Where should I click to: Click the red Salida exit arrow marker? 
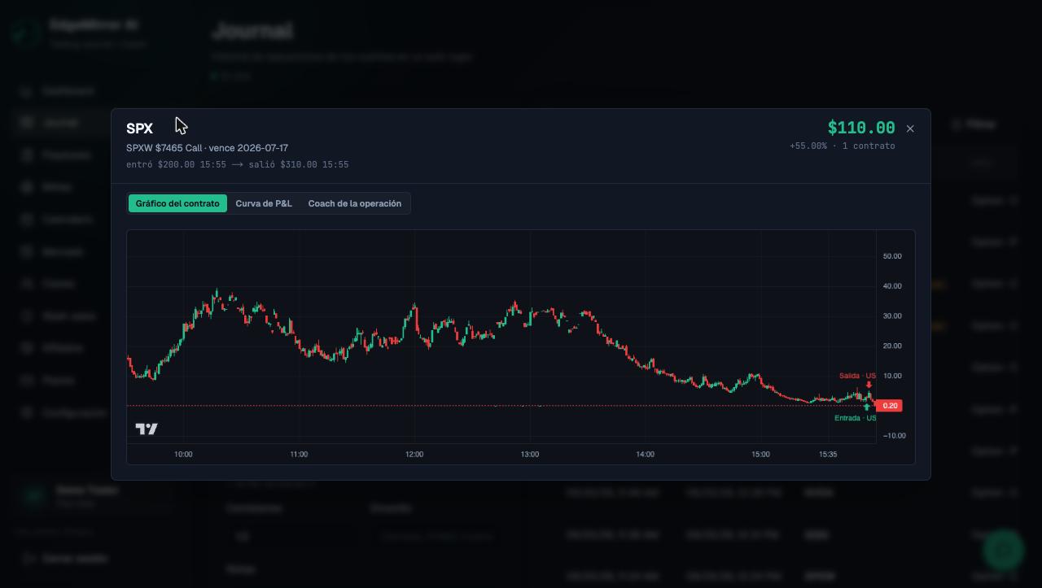click(869, 385)
